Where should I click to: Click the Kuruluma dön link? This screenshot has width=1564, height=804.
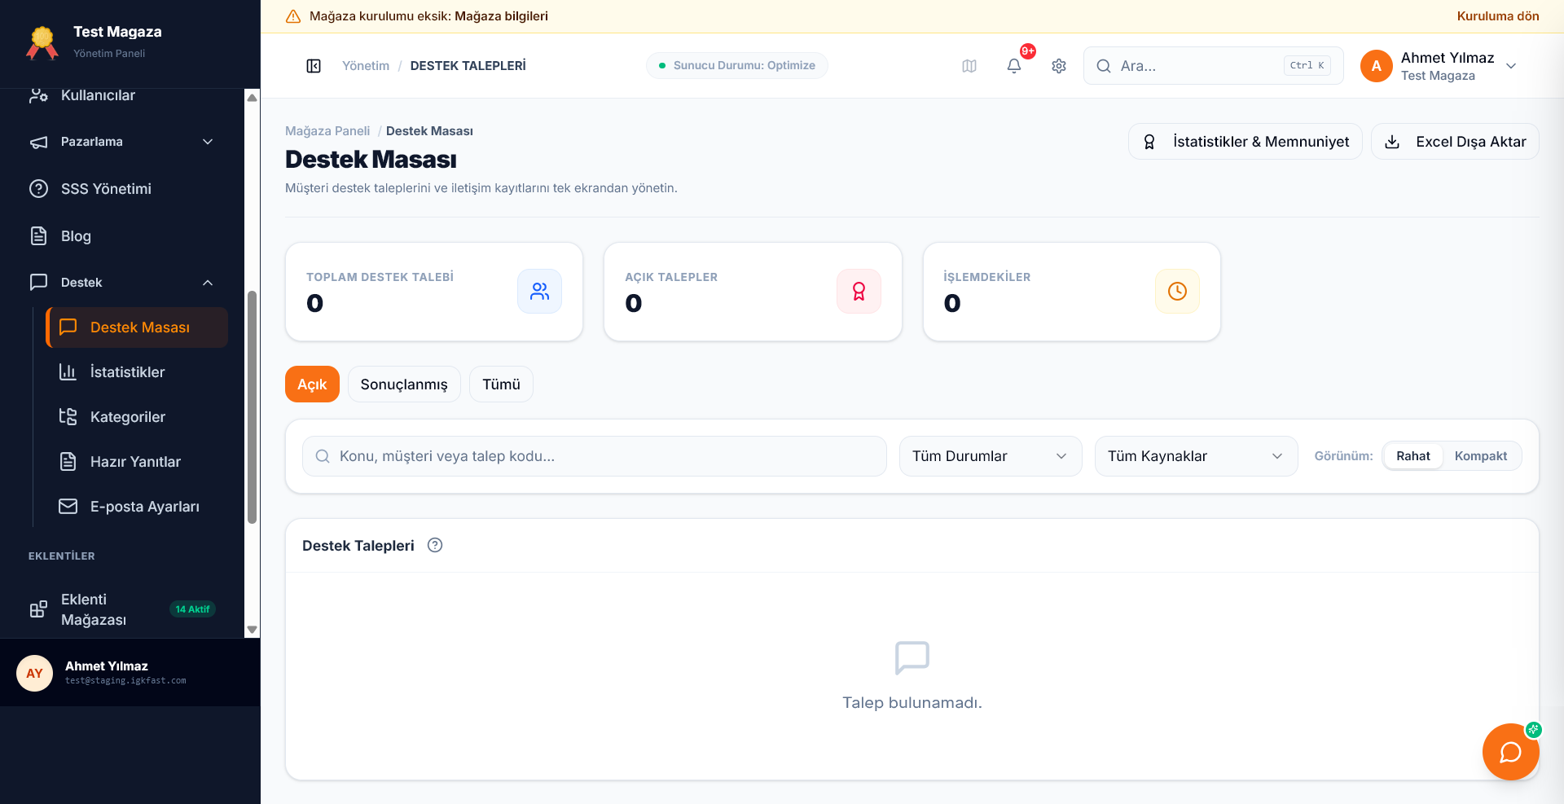(x=1498, y=16)
